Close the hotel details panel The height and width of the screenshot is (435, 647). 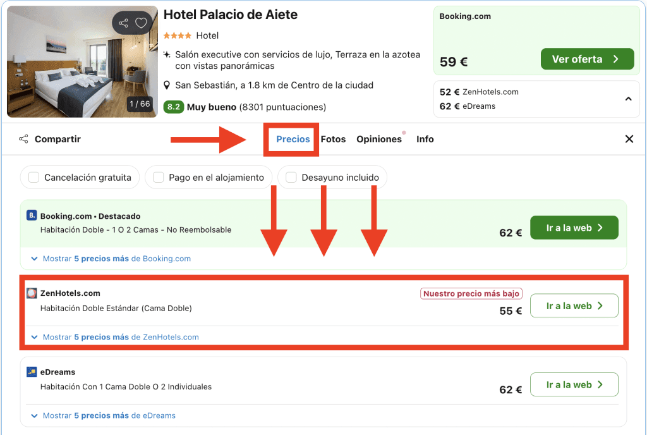pos(629,139)
